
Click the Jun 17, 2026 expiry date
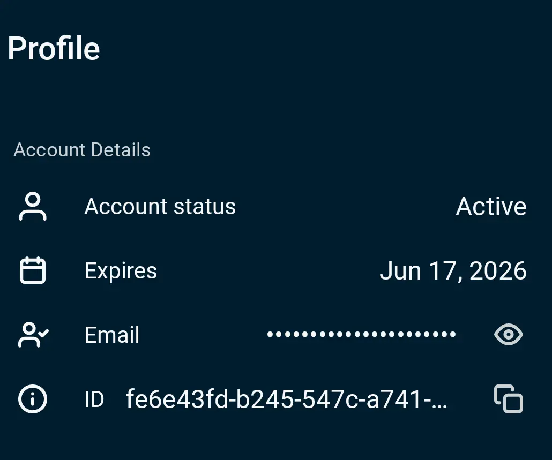click(x=453, y=271)
